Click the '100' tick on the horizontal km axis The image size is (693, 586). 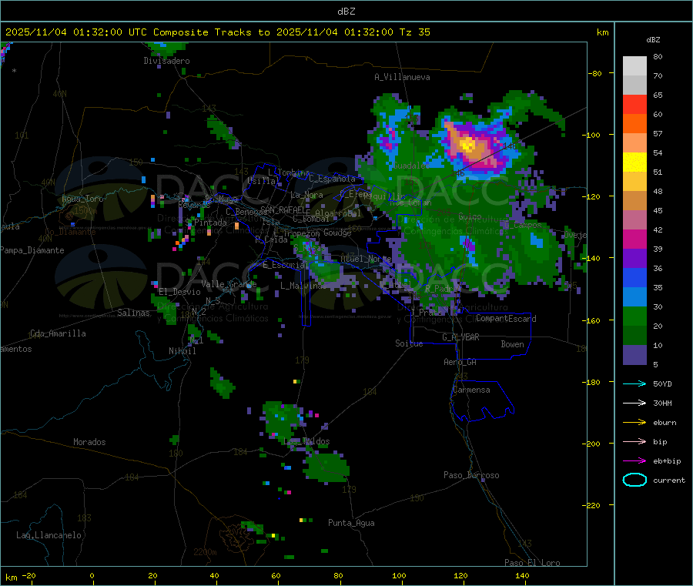tap(399, 575)
